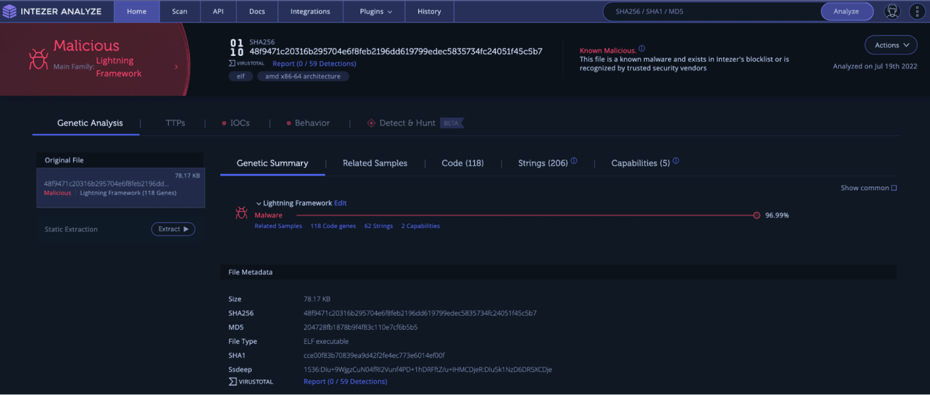This screenshot has width=930, height=395.
Task: Open the 118 Code genes link
Action: [333, 226]
